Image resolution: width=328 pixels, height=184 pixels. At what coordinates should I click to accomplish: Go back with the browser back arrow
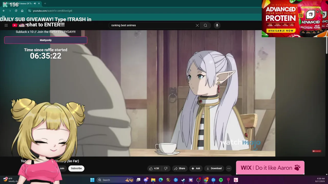click(4, 11)
